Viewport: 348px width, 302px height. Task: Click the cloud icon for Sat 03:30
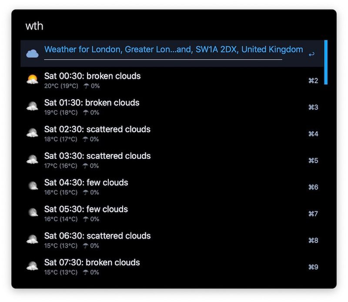pyautogui.click(x=32, y=160)
